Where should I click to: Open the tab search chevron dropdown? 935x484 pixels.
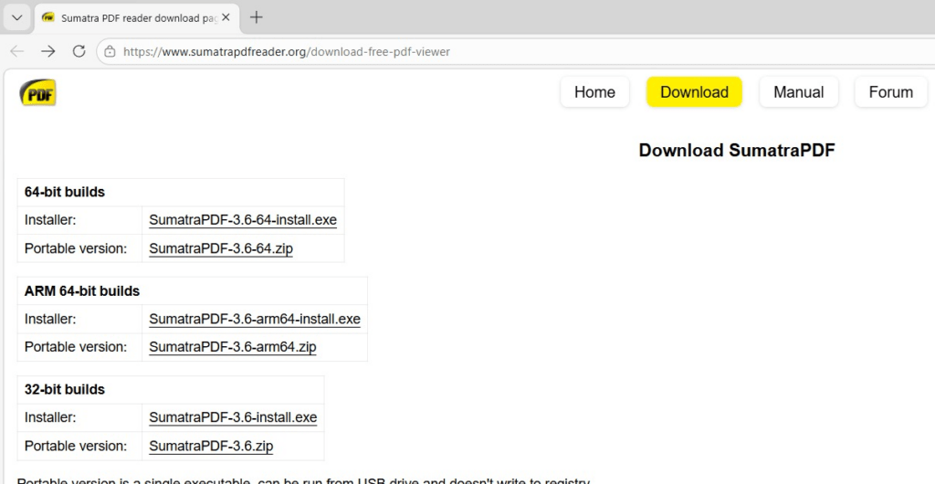16,17
